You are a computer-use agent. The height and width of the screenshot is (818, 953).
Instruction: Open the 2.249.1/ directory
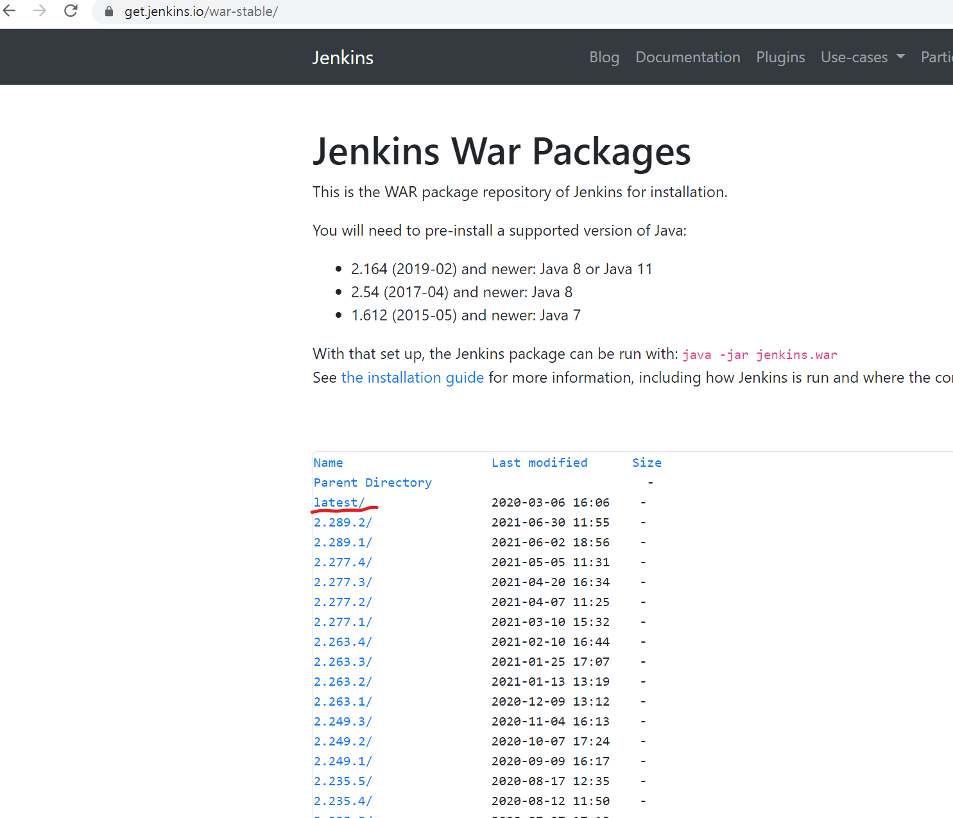[343, 761]
